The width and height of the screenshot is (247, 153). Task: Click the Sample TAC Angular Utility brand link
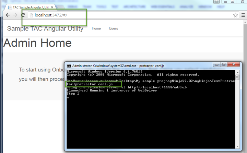[x=45, y=29]
